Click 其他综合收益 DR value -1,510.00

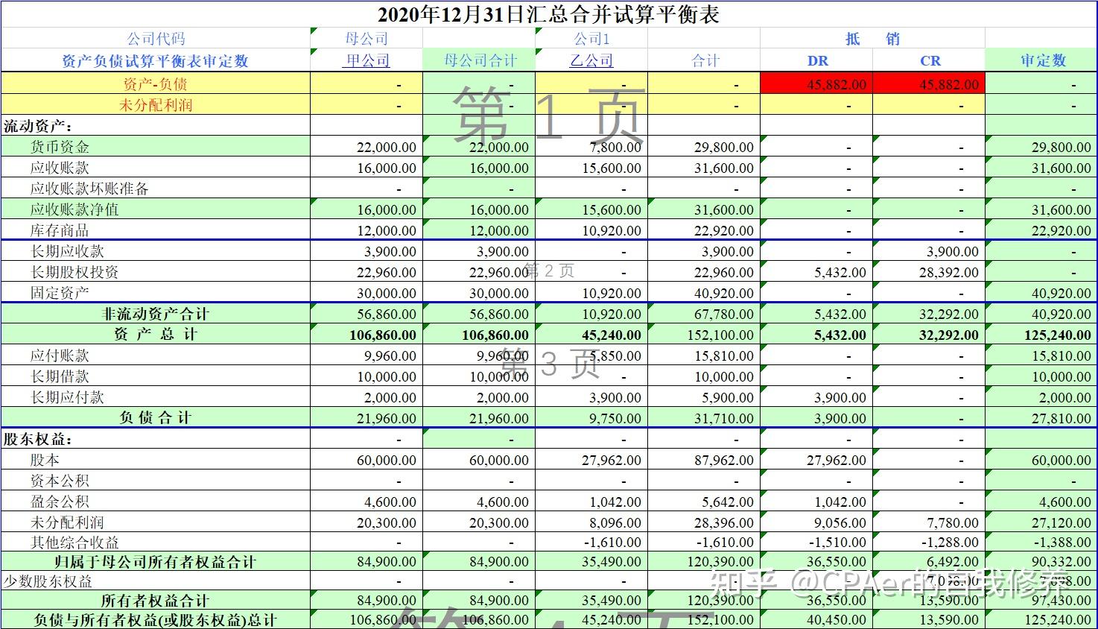838,543
